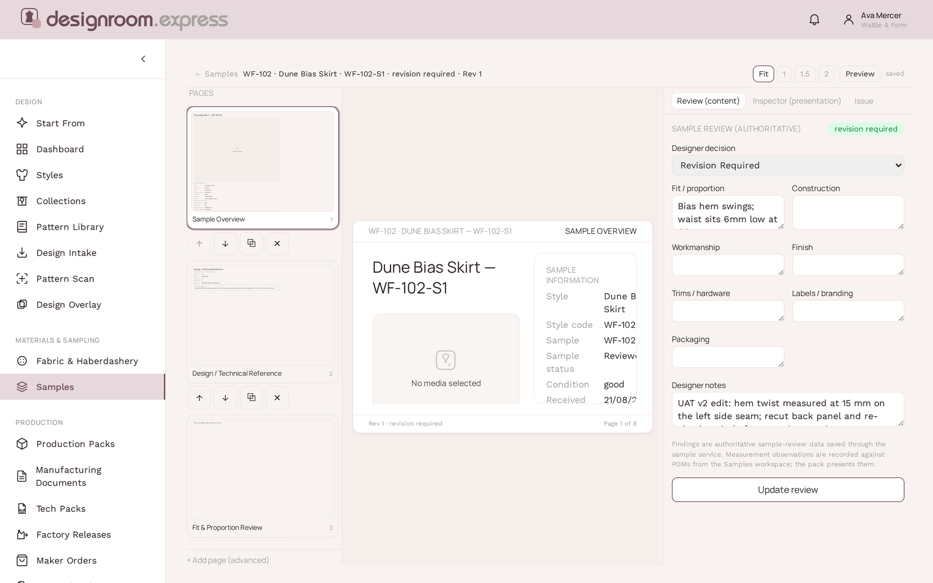933x583 pixels.
Task: Click the Preview button
Action: pyautogui.click(x=860, y=74)
